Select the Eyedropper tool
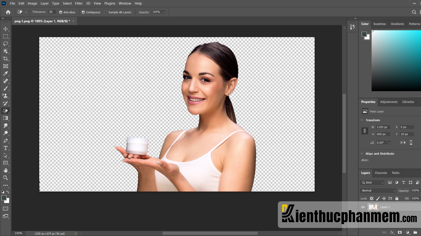Viewport: 421px width, 236px height. point(6,74)
